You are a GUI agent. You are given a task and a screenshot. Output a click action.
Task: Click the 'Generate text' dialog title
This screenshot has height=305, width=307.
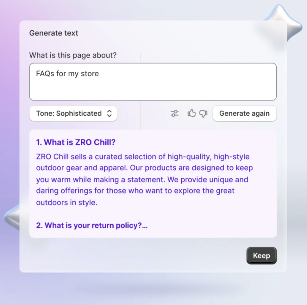[x=54, y=33]
